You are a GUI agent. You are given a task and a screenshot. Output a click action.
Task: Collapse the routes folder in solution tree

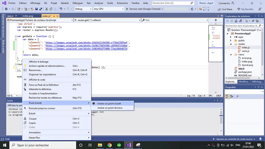[231, 44]
